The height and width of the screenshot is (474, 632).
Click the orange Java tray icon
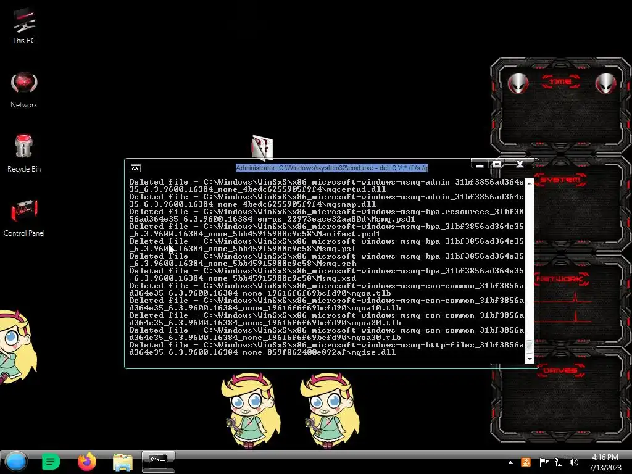click(526, 462)
